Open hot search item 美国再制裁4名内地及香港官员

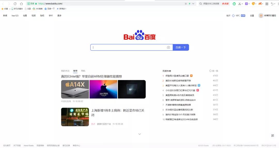coord(180,95)
